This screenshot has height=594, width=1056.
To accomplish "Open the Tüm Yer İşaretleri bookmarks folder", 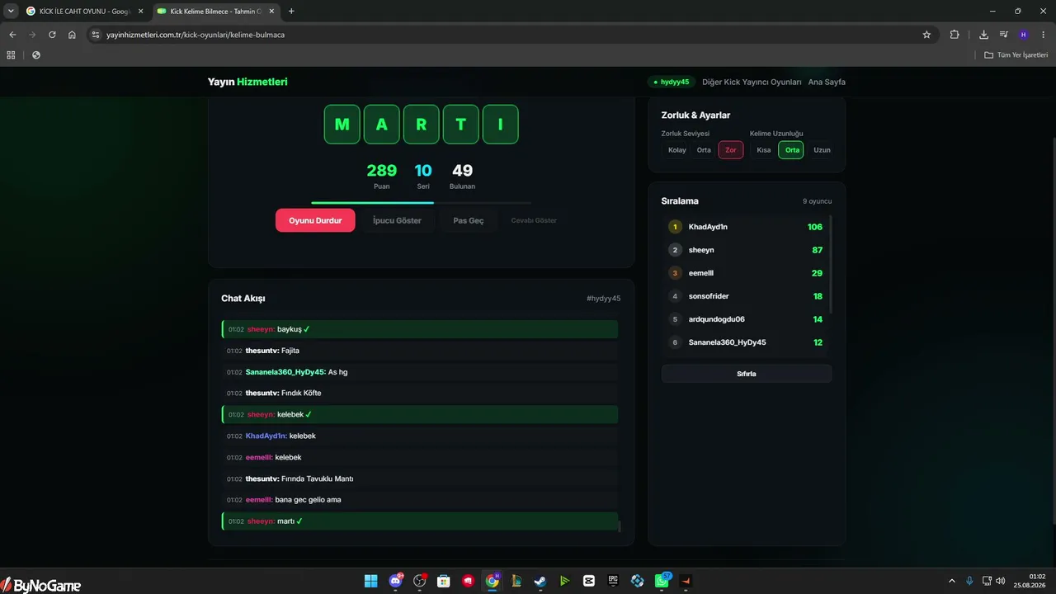I will 1016,55.
